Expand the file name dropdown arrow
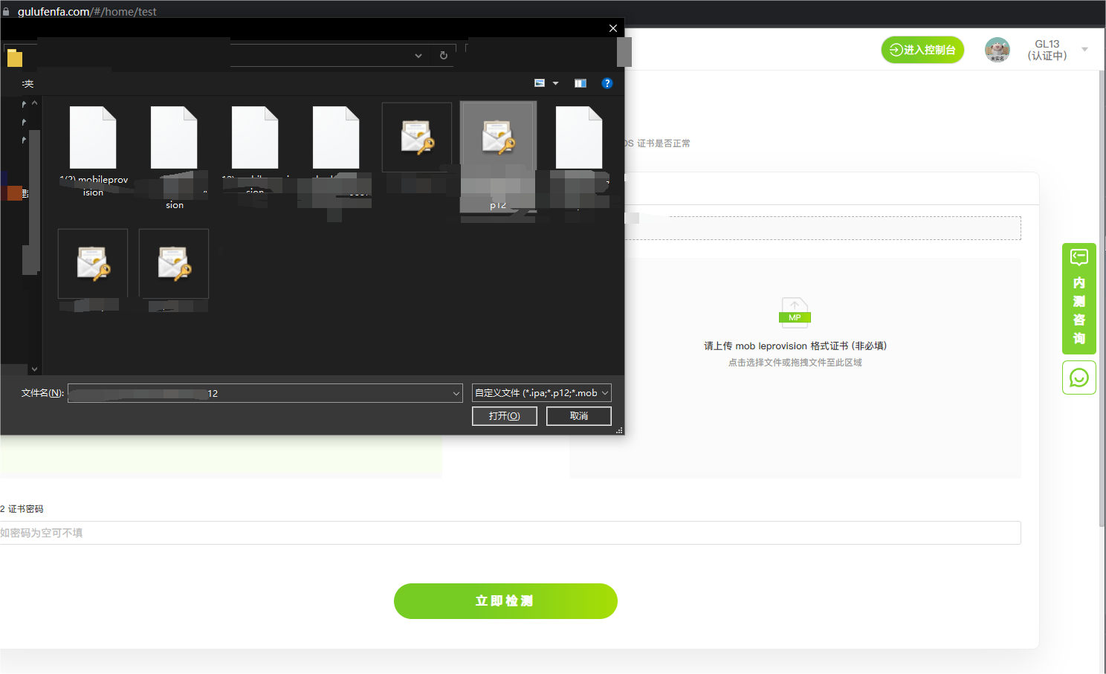The height and width of the screenshot is (674, 1106). point(456,393)
